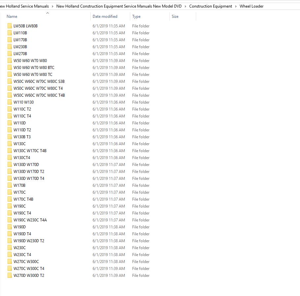Sort by the Date modified column header
300x296 pixels.
point(105,16)
